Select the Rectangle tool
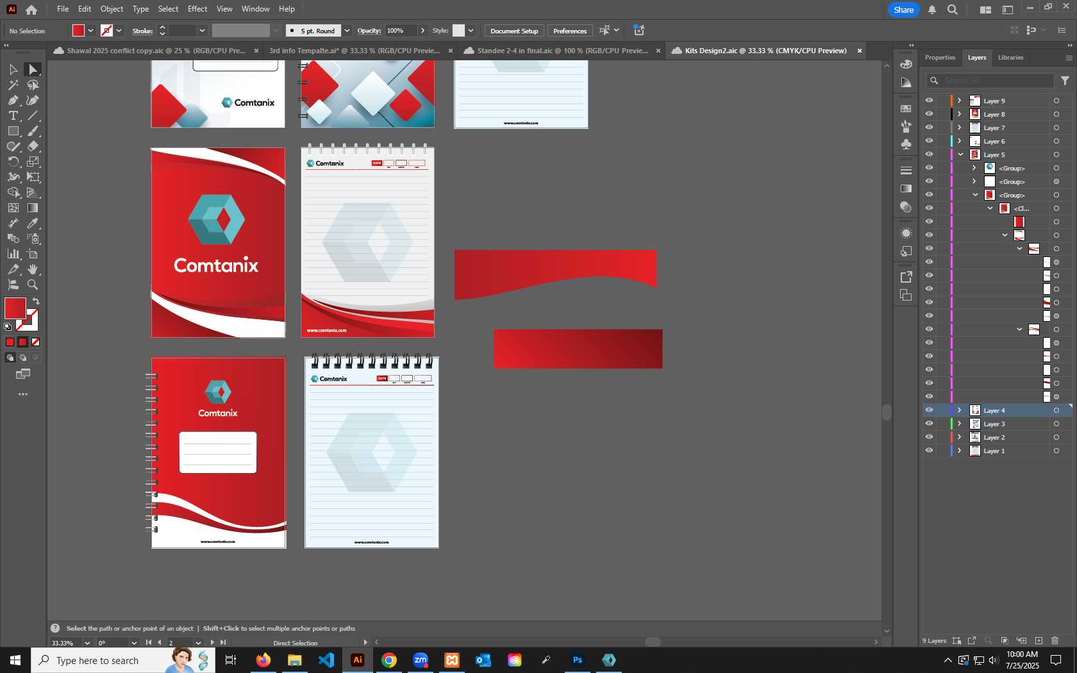 13,131
